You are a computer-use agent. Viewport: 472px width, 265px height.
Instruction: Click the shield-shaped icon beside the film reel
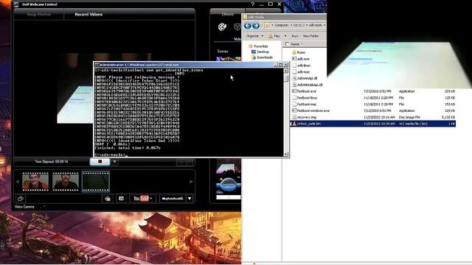237,27
